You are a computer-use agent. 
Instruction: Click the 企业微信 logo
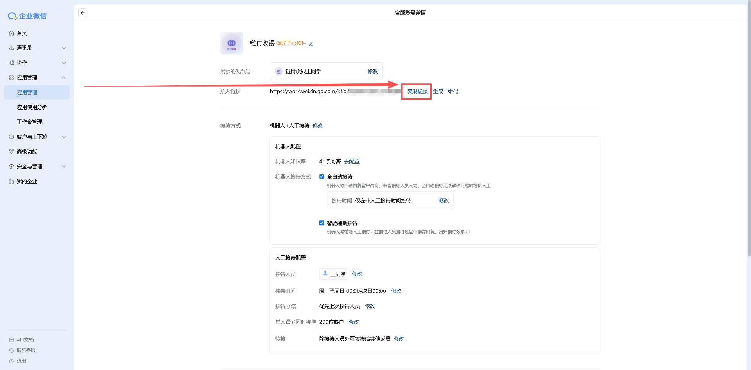pos(27,16)
